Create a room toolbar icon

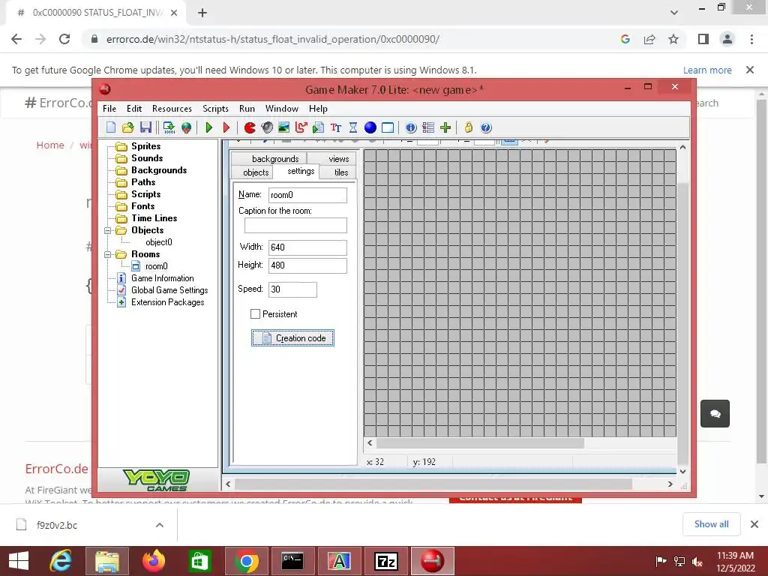coord(388,127)
